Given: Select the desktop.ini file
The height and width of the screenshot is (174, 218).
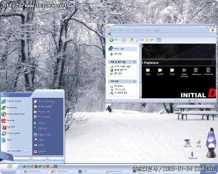Looking at the screenshot, I should [x=196, y=71].
